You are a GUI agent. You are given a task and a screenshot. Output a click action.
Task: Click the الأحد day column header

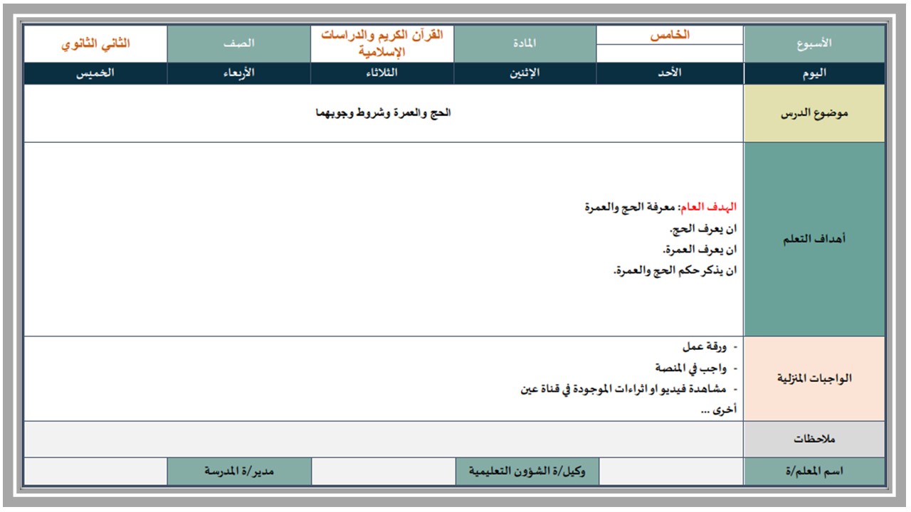670,74
